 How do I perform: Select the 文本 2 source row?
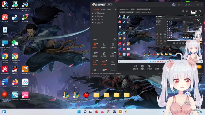[104, 20]
